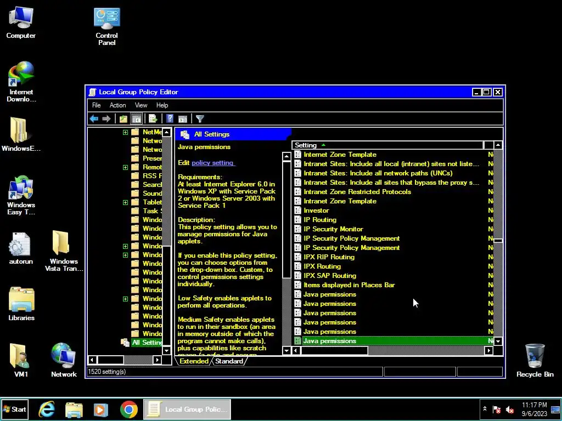Switch to the Extended tab

coord(194,361)
